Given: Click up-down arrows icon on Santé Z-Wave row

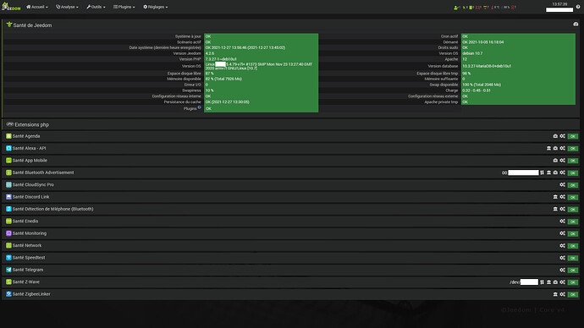Looking at the screenshot, I should point(542,282).
